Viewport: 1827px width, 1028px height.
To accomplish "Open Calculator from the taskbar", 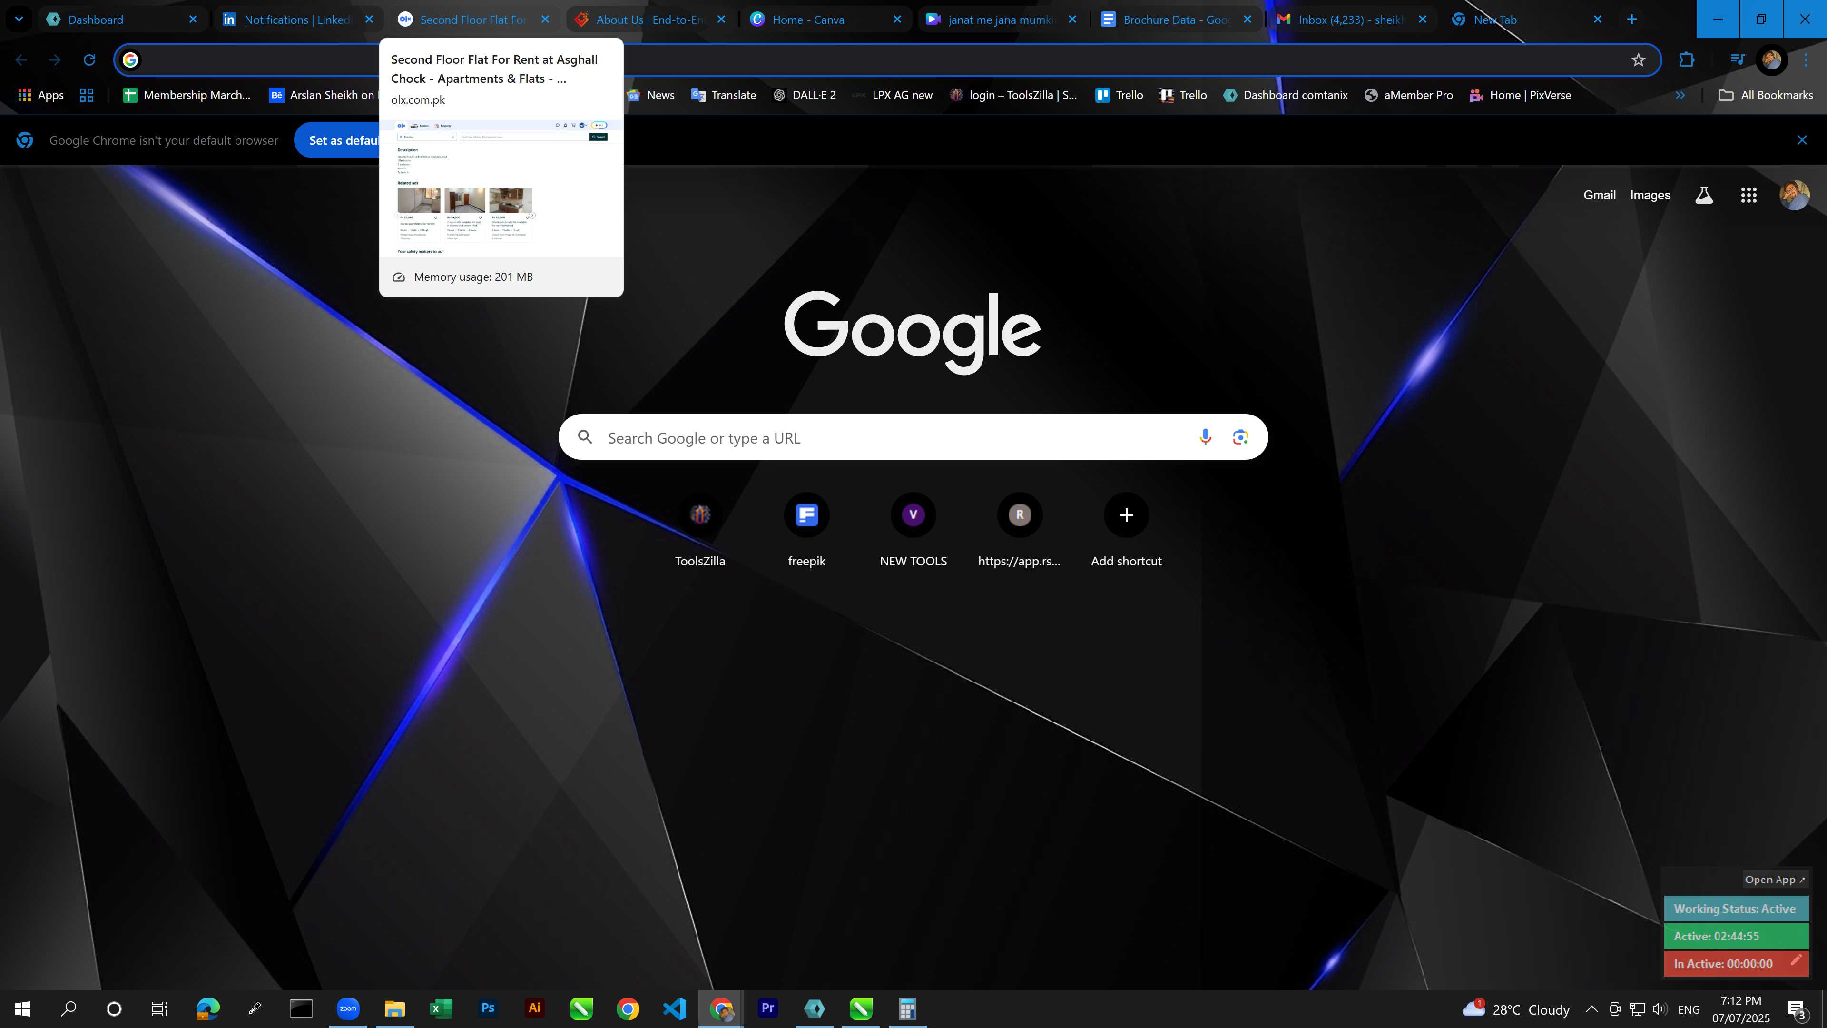I will (907, 1008).
